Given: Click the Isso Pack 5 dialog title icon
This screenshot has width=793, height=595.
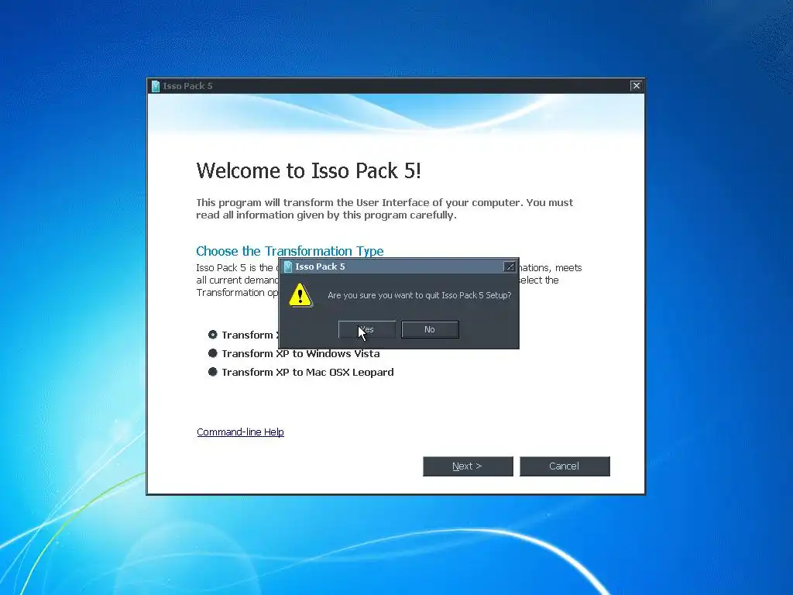Looking at the screenshot, I should pyautogui.click(x=288, y=267).
